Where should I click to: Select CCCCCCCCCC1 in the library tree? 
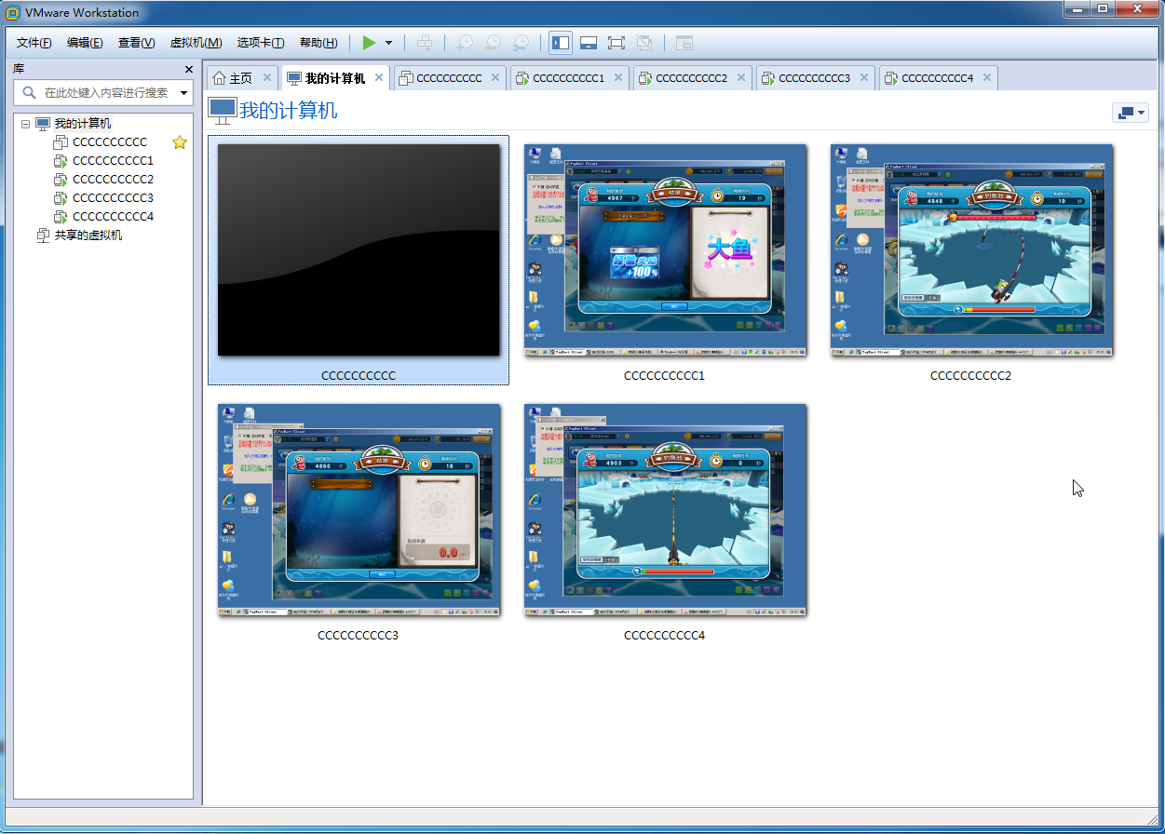tap(113, 161)
